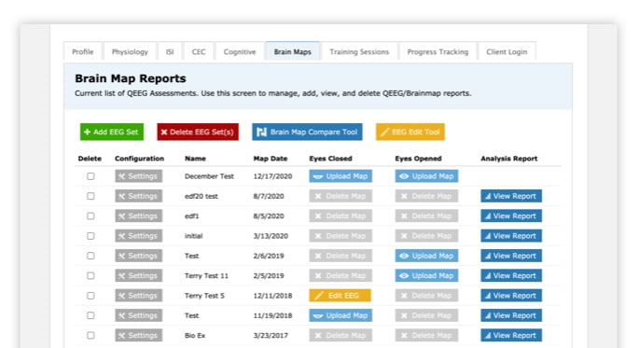The image size is (638, 348).
Task: Check the delete box for Terry Test 5
Action: click(x=90, y=296)
